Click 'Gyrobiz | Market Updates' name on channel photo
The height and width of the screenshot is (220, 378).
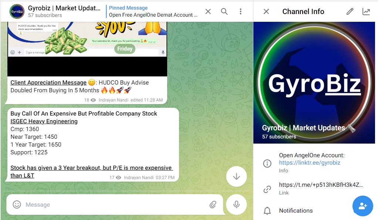304,128
